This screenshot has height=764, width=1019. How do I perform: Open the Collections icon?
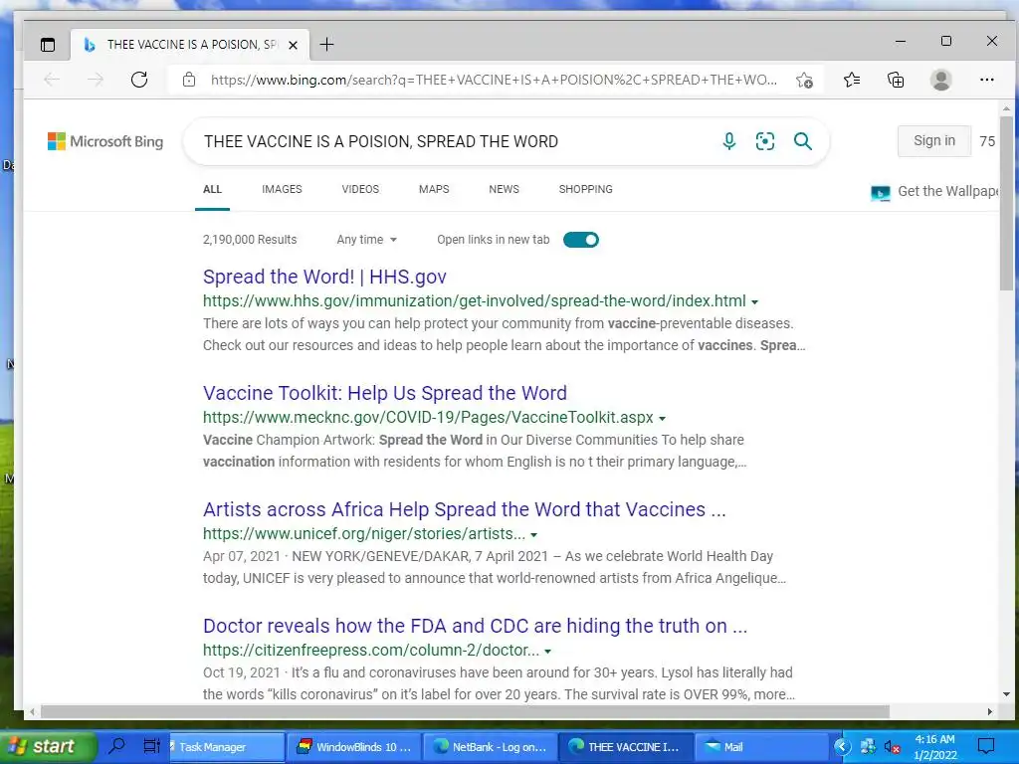pos(896,80)
